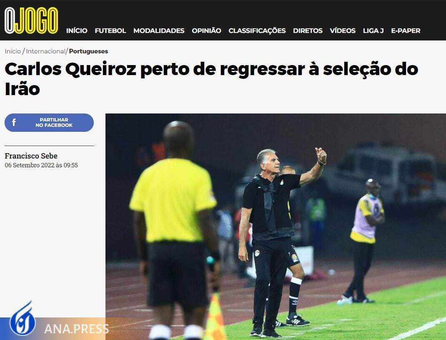The height and width of the screenshot is (340, 446).
Task: Click the Carlos Queiroz article headline
Action: [x=211, y=79]
